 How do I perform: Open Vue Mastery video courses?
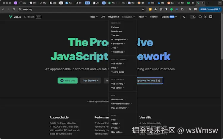click(x=118, y=84)
